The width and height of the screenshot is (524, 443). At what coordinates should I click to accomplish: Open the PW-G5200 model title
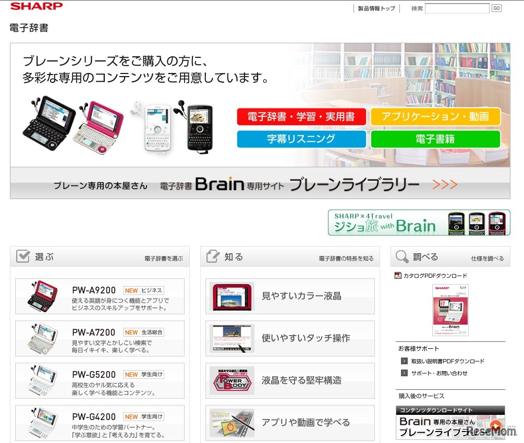coord(94,375)
